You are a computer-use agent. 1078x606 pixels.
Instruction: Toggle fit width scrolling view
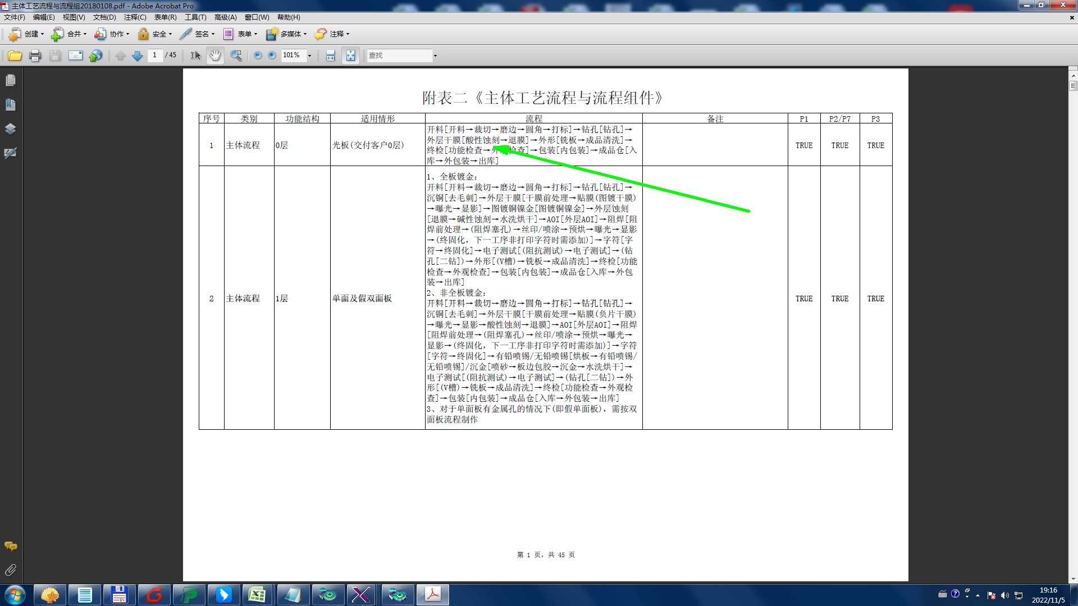coord(330,56)
